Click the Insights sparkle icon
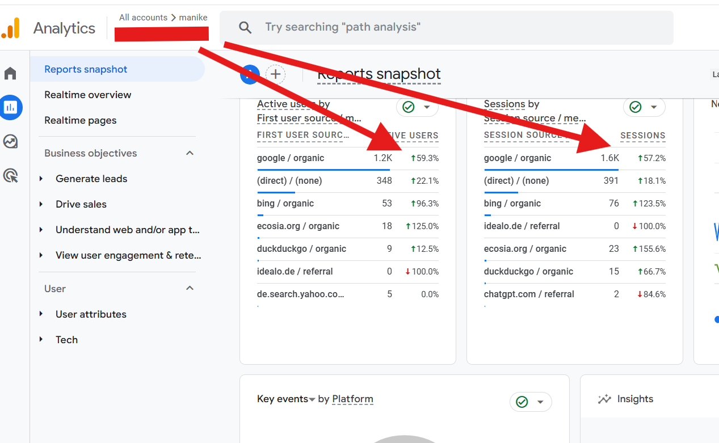719x443 pixels. [x=604, y=399]
